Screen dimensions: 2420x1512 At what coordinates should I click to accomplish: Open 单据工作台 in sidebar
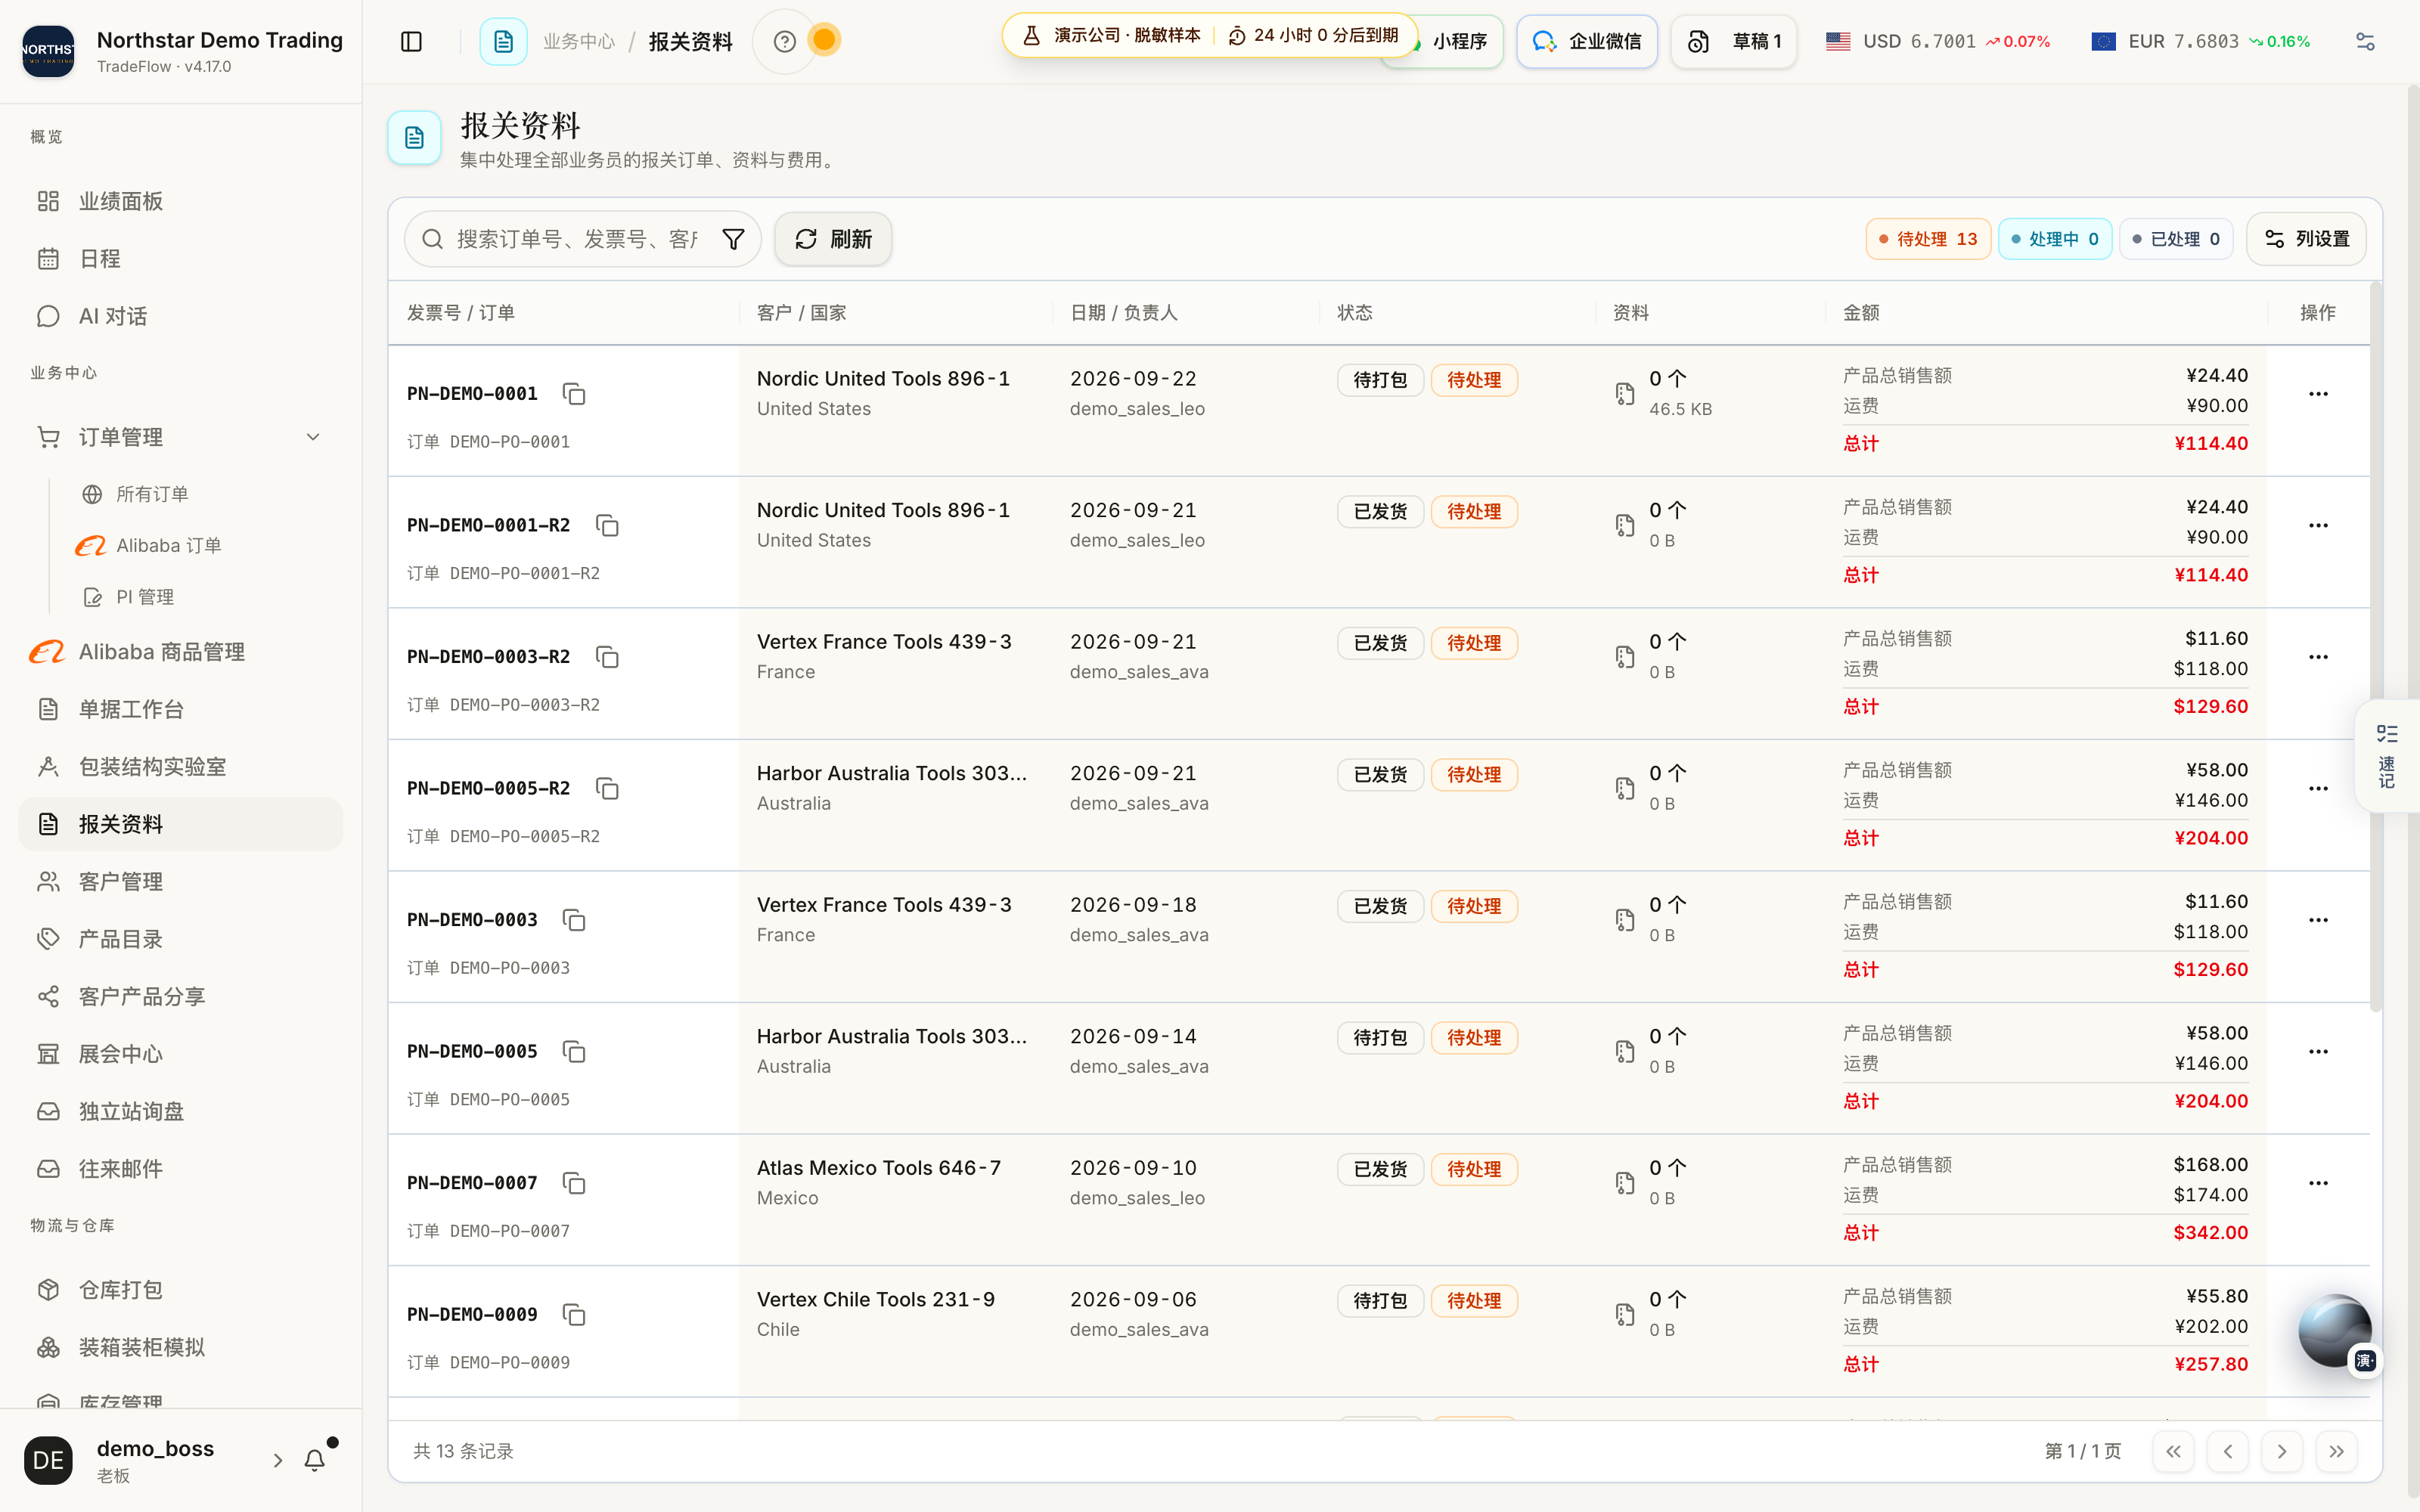coord(180,709)
